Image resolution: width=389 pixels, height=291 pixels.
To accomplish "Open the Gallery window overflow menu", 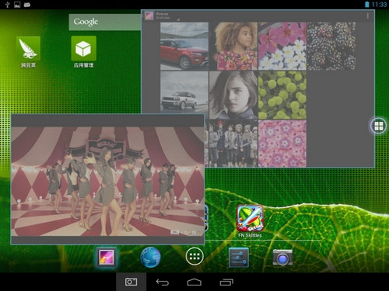I will click(x=367, y=16).
